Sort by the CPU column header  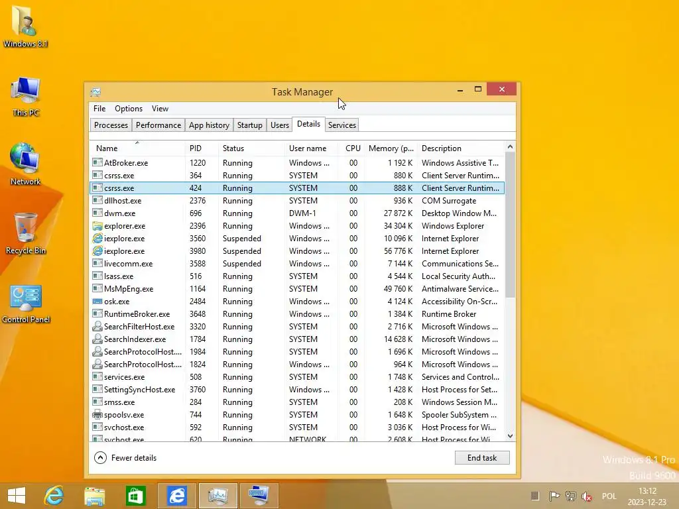pyautogui.click(x=351, y=148)
